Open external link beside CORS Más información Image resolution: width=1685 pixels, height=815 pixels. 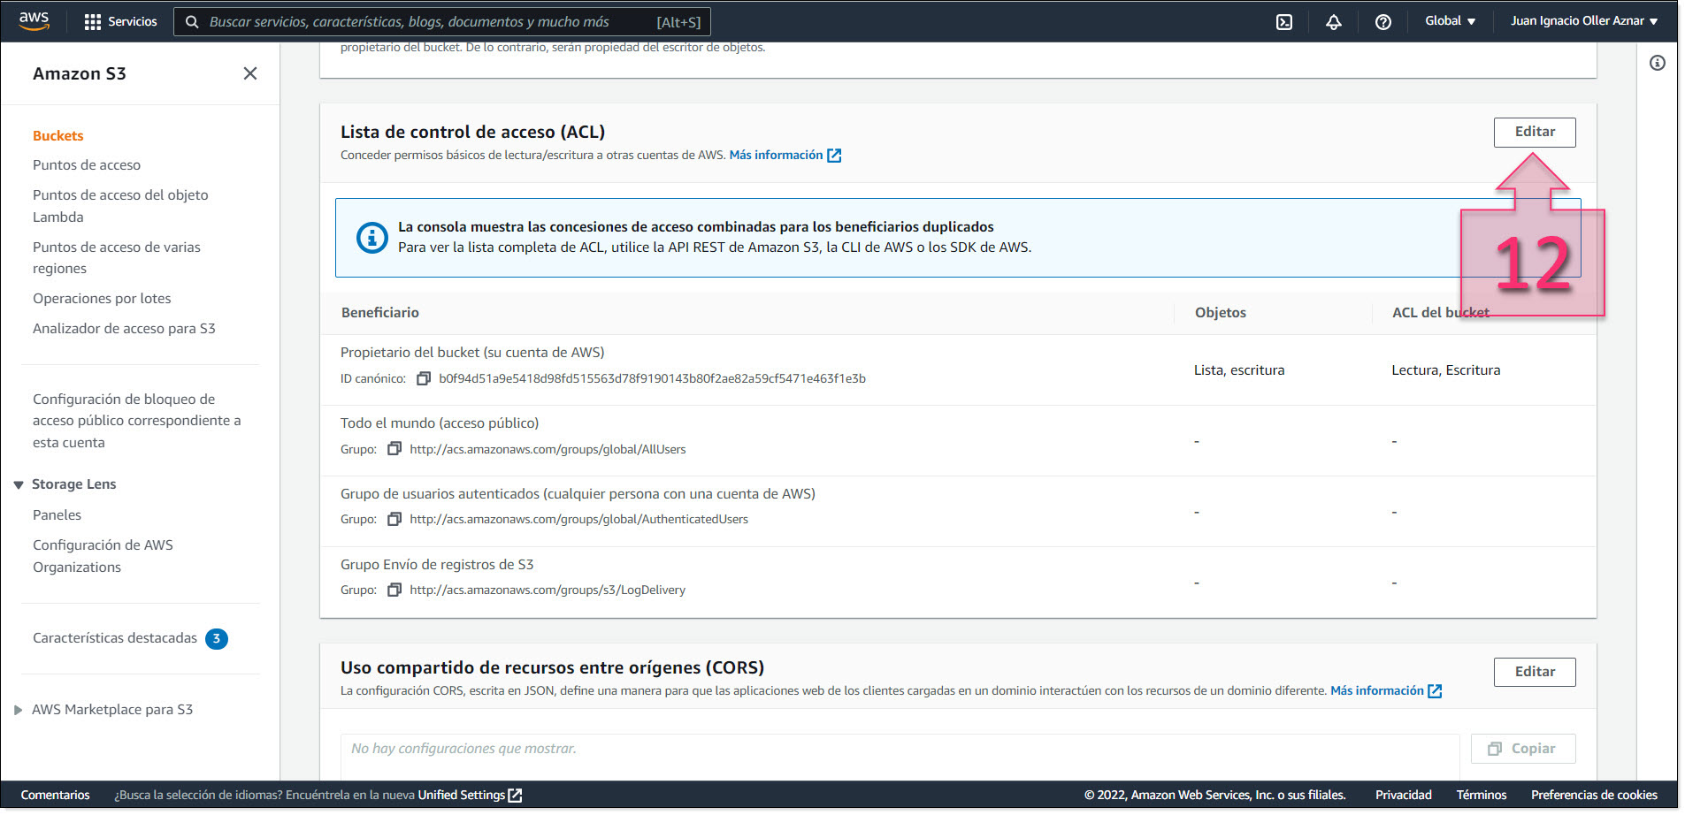click(x=1435, y=690)
